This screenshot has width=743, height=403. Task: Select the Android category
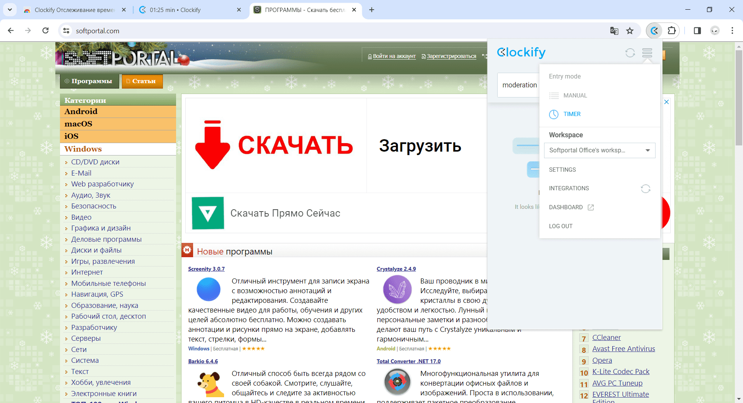tap(118, 111)
